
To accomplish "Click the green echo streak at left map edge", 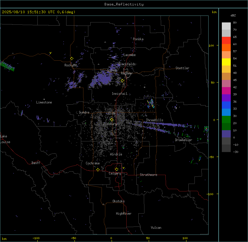I will tap(7, 66).
